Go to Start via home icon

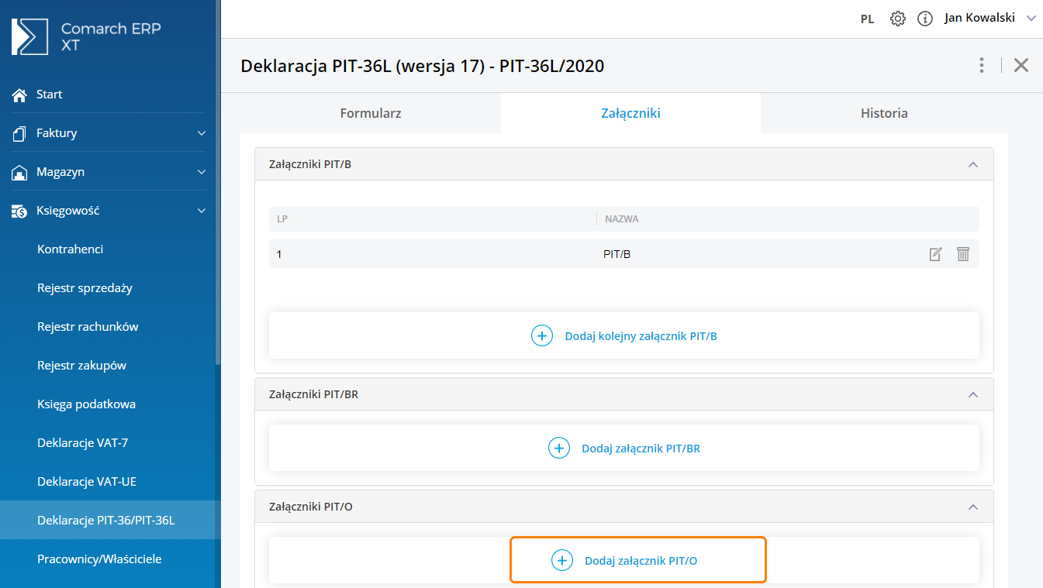[20, 95]
